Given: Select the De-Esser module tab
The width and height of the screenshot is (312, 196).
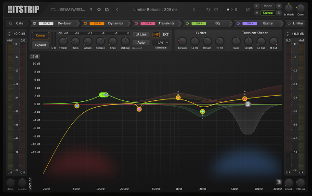Looking at the screenshot, I should (x=65, y=24).
